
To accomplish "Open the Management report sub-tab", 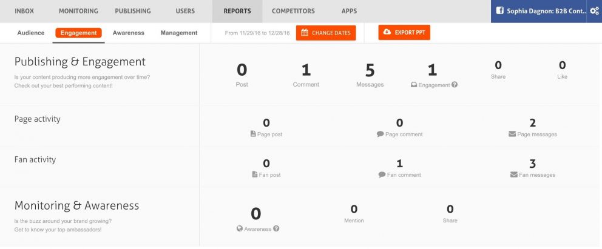I will coord(179,33).
